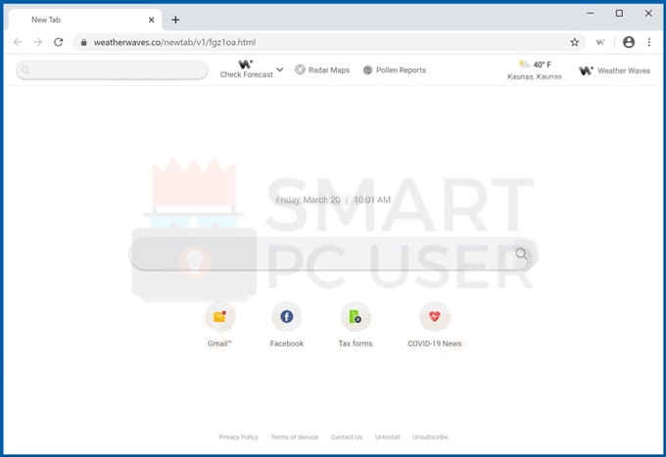Open the Tax forms shortcut icon
Image resolution: width=666 pixels, height=457 pixels.
[x=356, y=316]
